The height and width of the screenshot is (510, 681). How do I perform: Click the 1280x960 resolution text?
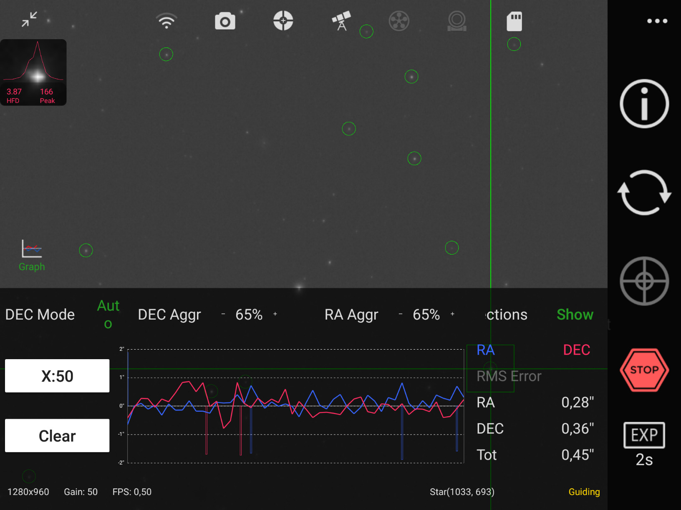click(x=28, y=492)
